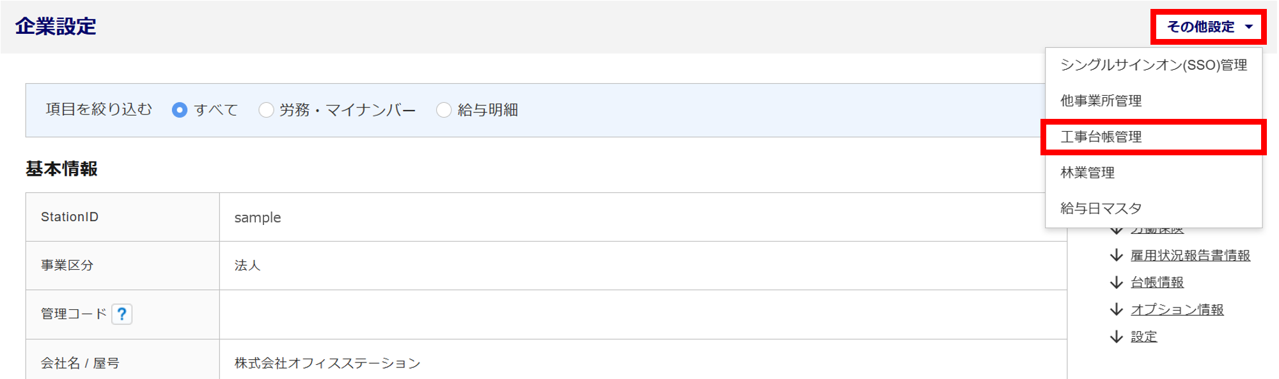Click the down arrow icon next to 設定
Viewport: 1279px width, 379px height.
pyautogui.click(x=1117, y=336)
